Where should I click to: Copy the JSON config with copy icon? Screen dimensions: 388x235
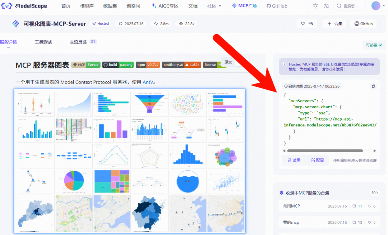[373, 86]
